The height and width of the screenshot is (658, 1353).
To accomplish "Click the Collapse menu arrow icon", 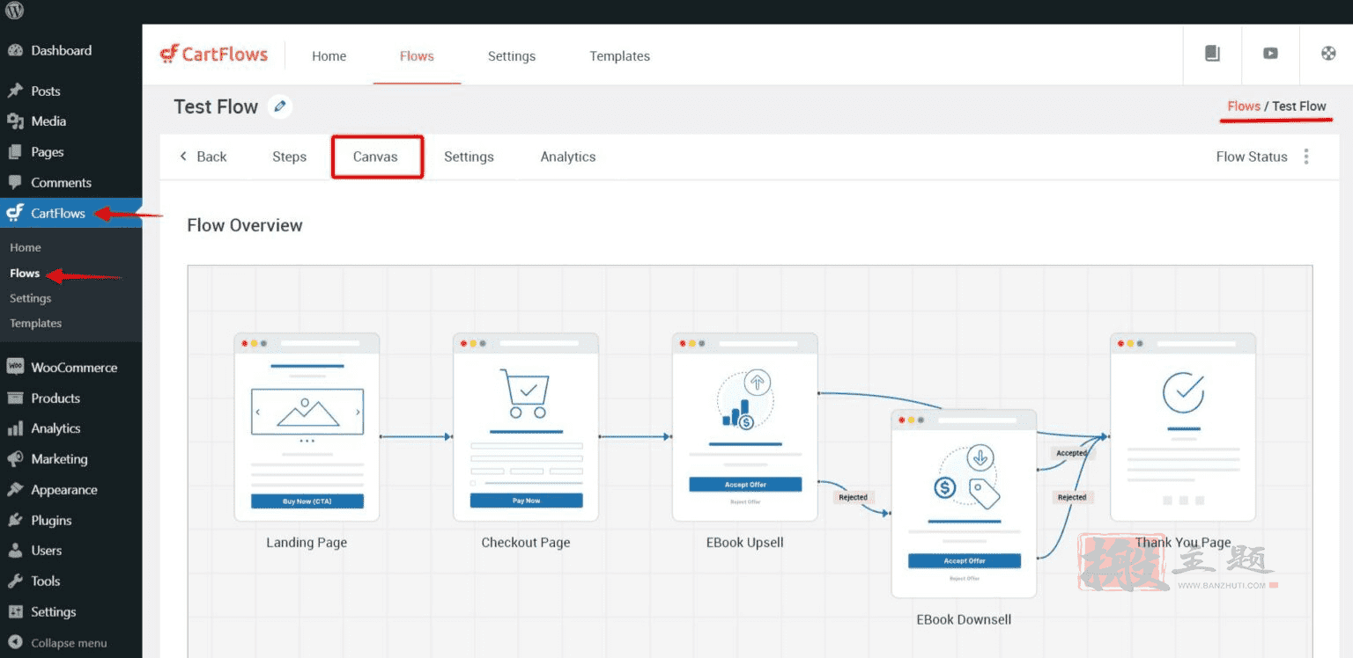I will (15, 643).
